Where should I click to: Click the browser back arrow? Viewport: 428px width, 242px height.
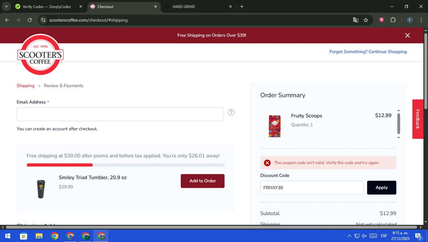7,20
